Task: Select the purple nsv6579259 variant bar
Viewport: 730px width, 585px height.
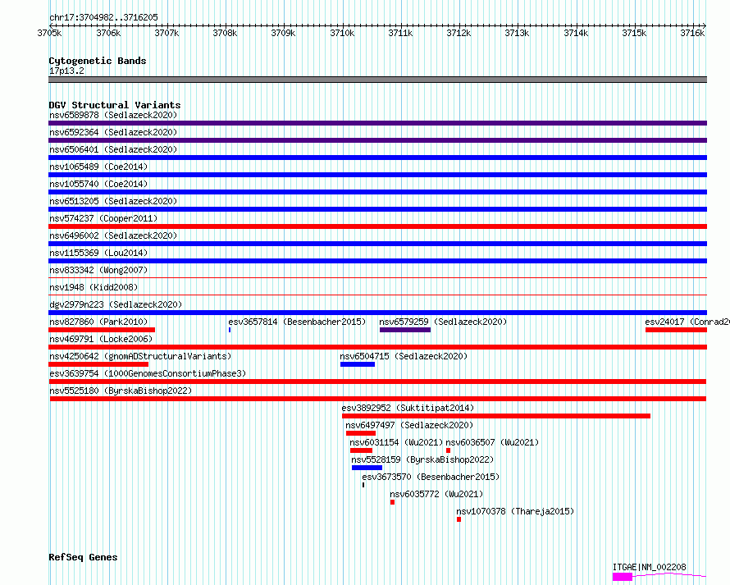Action: pyautogui.click(x=405, y=330)
